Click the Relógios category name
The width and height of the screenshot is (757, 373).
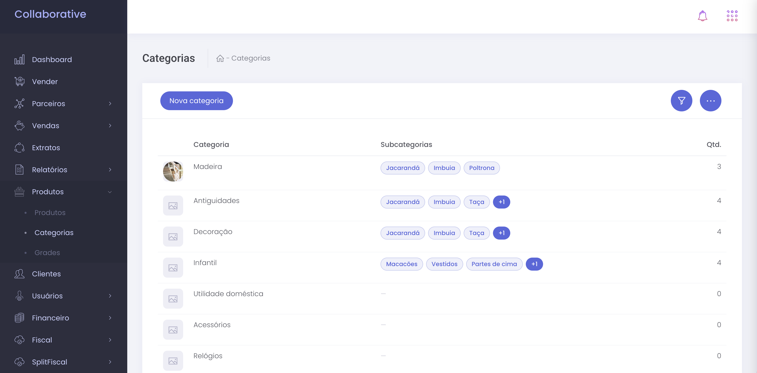[x=208, y=356]
